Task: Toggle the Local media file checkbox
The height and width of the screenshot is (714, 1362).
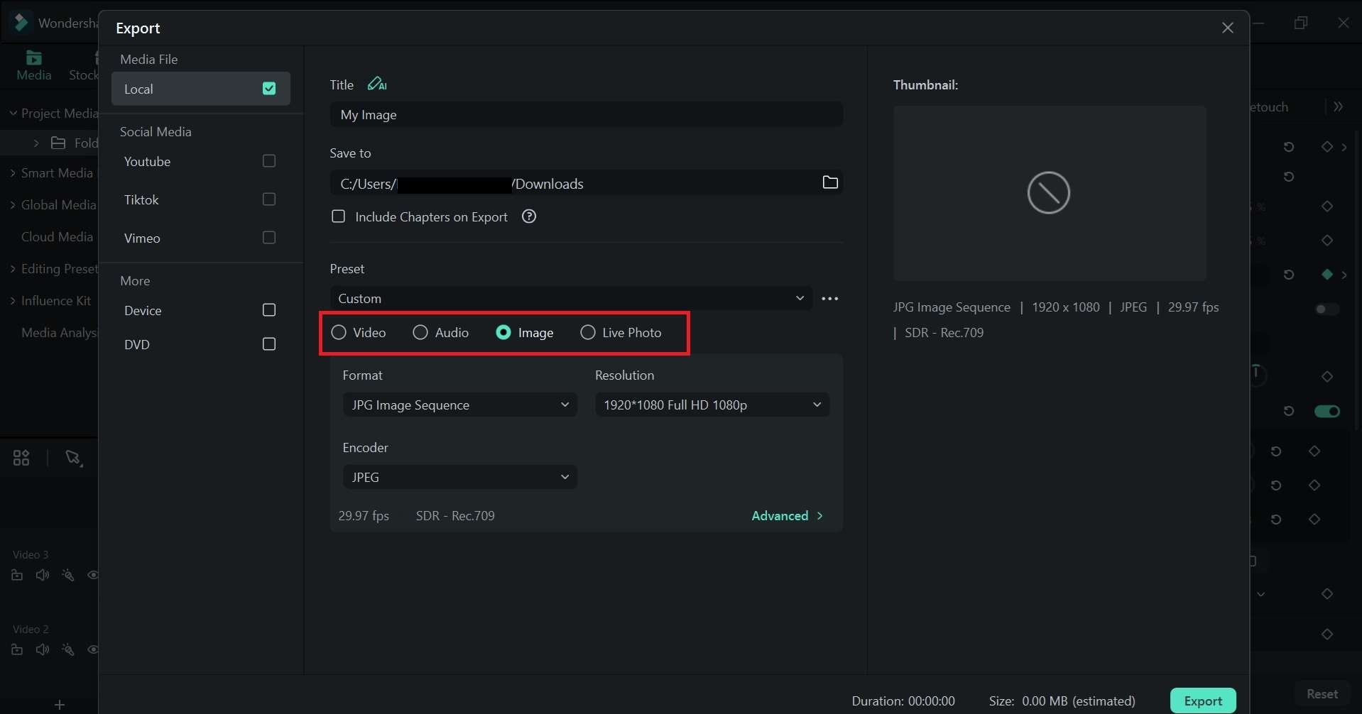Action: [x=269, y=89]
